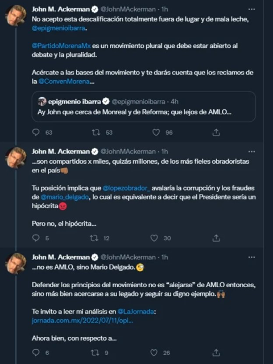Like the third tweet with 26 likes
Image resolution: width=273 pixels, height=364 pixels.
(x=154, y=353)
